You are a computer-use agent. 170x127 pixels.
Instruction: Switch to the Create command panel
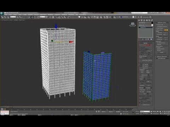click(139, 20)
